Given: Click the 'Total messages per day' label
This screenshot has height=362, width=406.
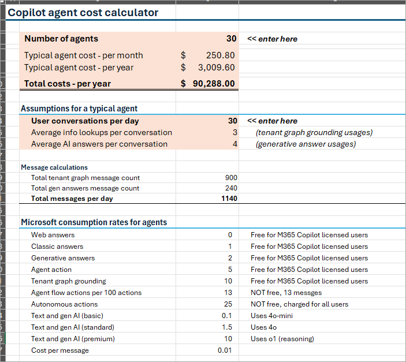Looking at the screenshot, I should tap(72, 199).
